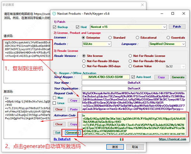Toggle the Mac checkbox
191x154 pixels.
[54, 98]
